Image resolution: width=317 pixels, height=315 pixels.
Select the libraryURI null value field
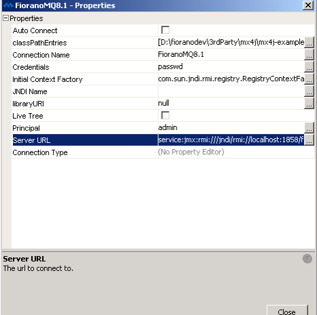(231, 104)
